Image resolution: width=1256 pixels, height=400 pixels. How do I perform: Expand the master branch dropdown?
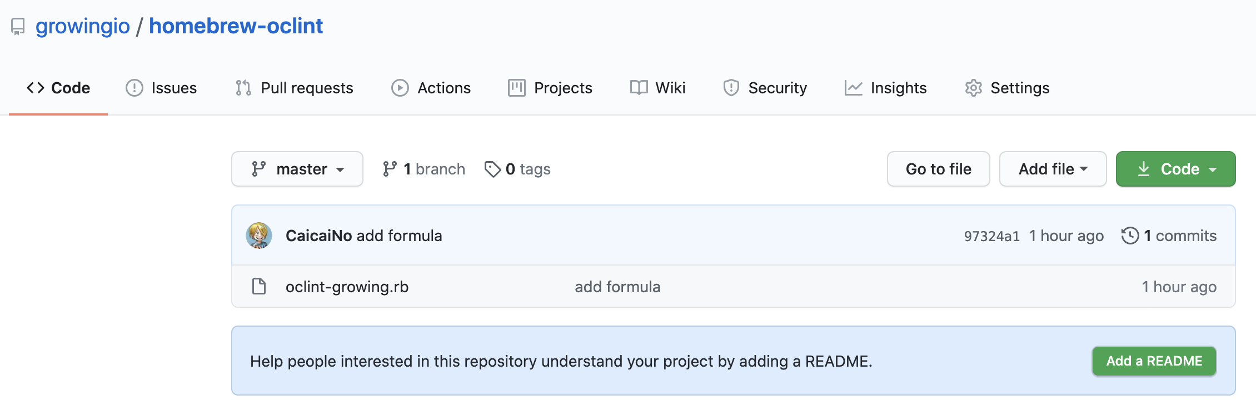[x=297, y=169]
